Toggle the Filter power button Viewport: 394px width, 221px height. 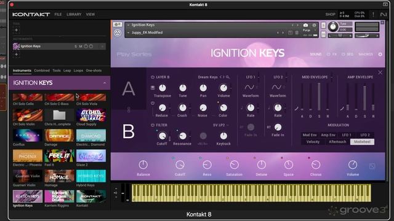(x=153, y=125)
